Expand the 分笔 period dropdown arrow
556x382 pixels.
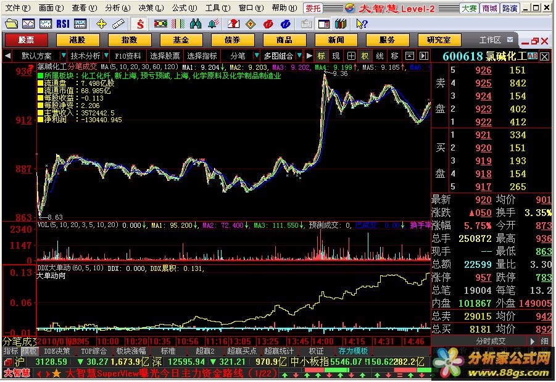(x=257, y=56)
